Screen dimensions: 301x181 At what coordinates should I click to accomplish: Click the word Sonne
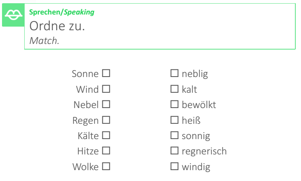pyautogui.click(x=85, y=74)
